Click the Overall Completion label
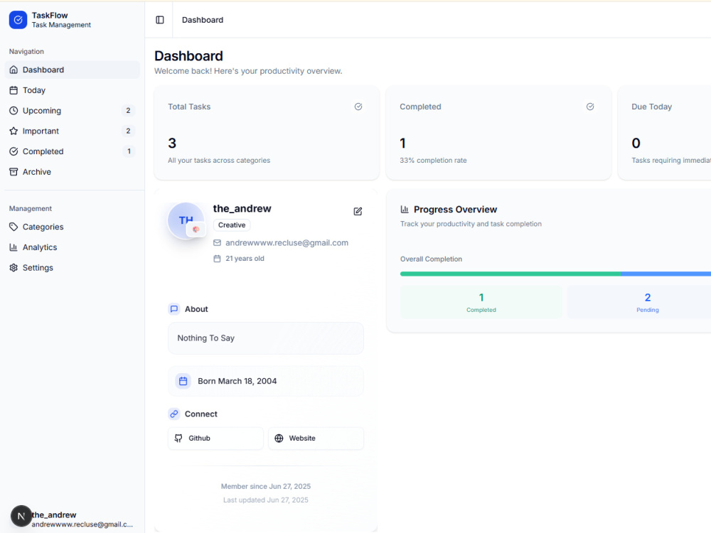 pos(432,259)
